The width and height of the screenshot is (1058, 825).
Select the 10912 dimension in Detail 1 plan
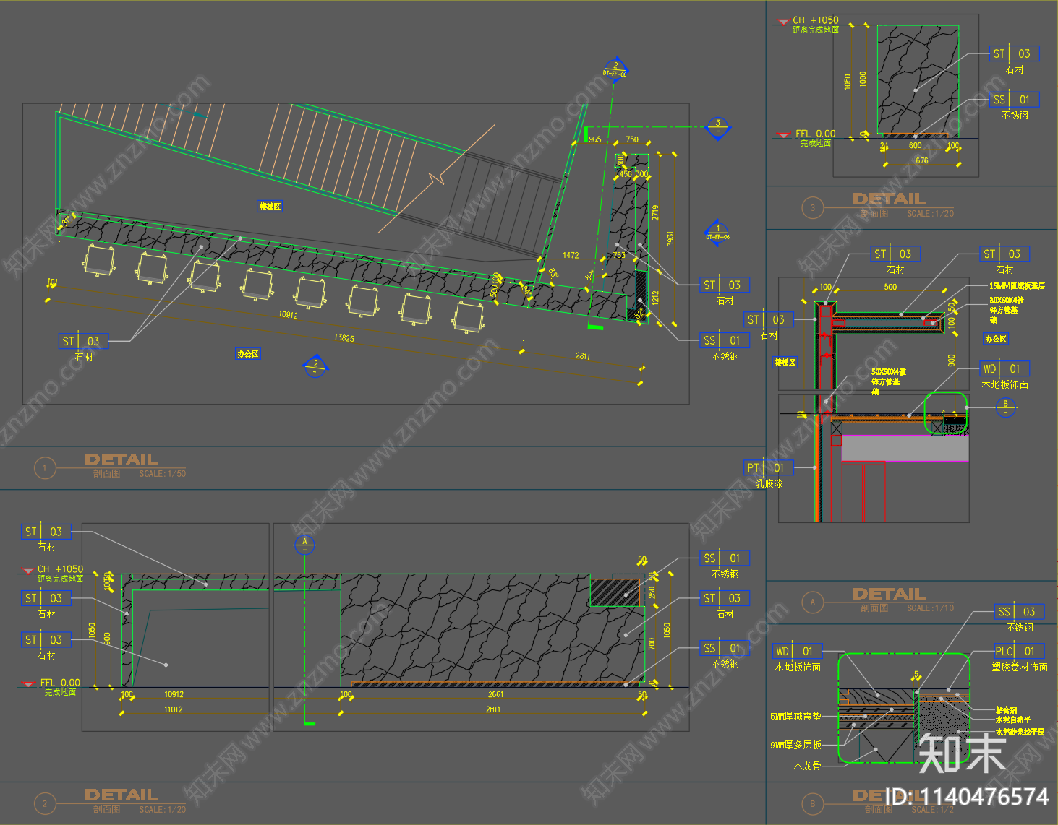(x=288, y=315)
